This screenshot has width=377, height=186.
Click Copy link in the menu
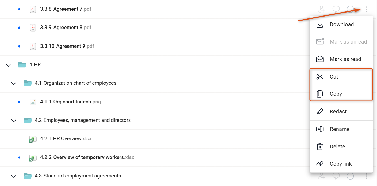341,164
